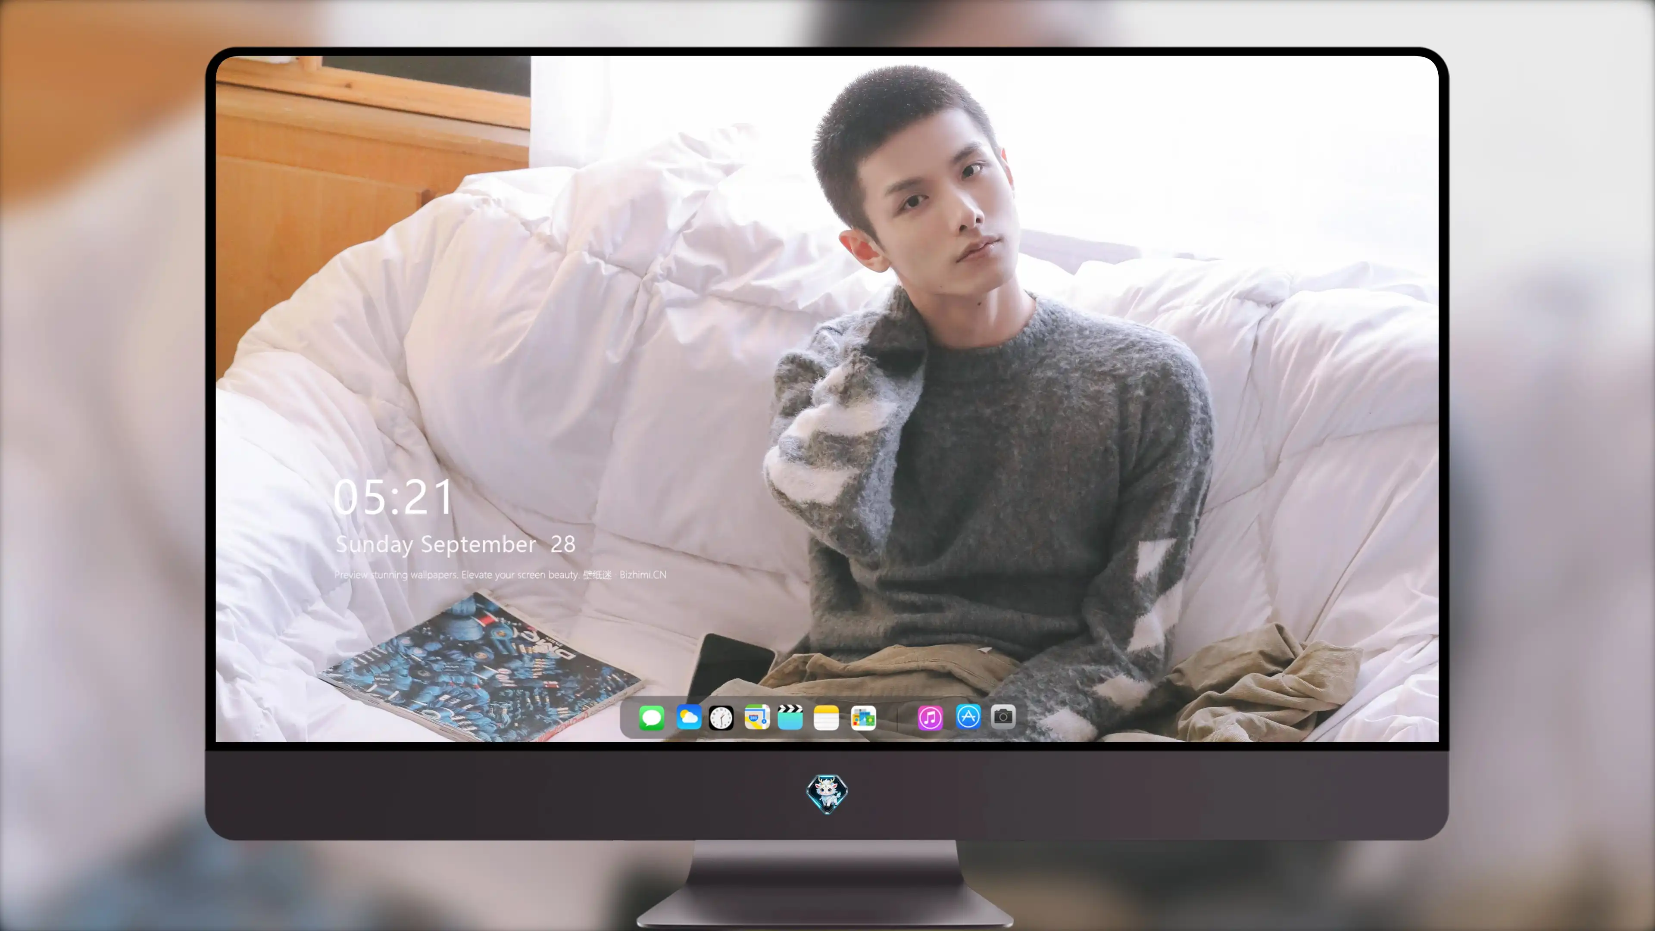Open the Maps app in the dock

pos(757,717)
